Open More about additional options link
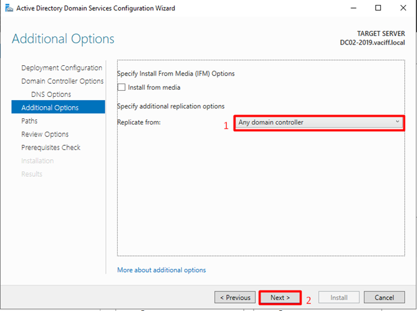The height and width of the screenshot is (311, 417). [x=162, y=270]
